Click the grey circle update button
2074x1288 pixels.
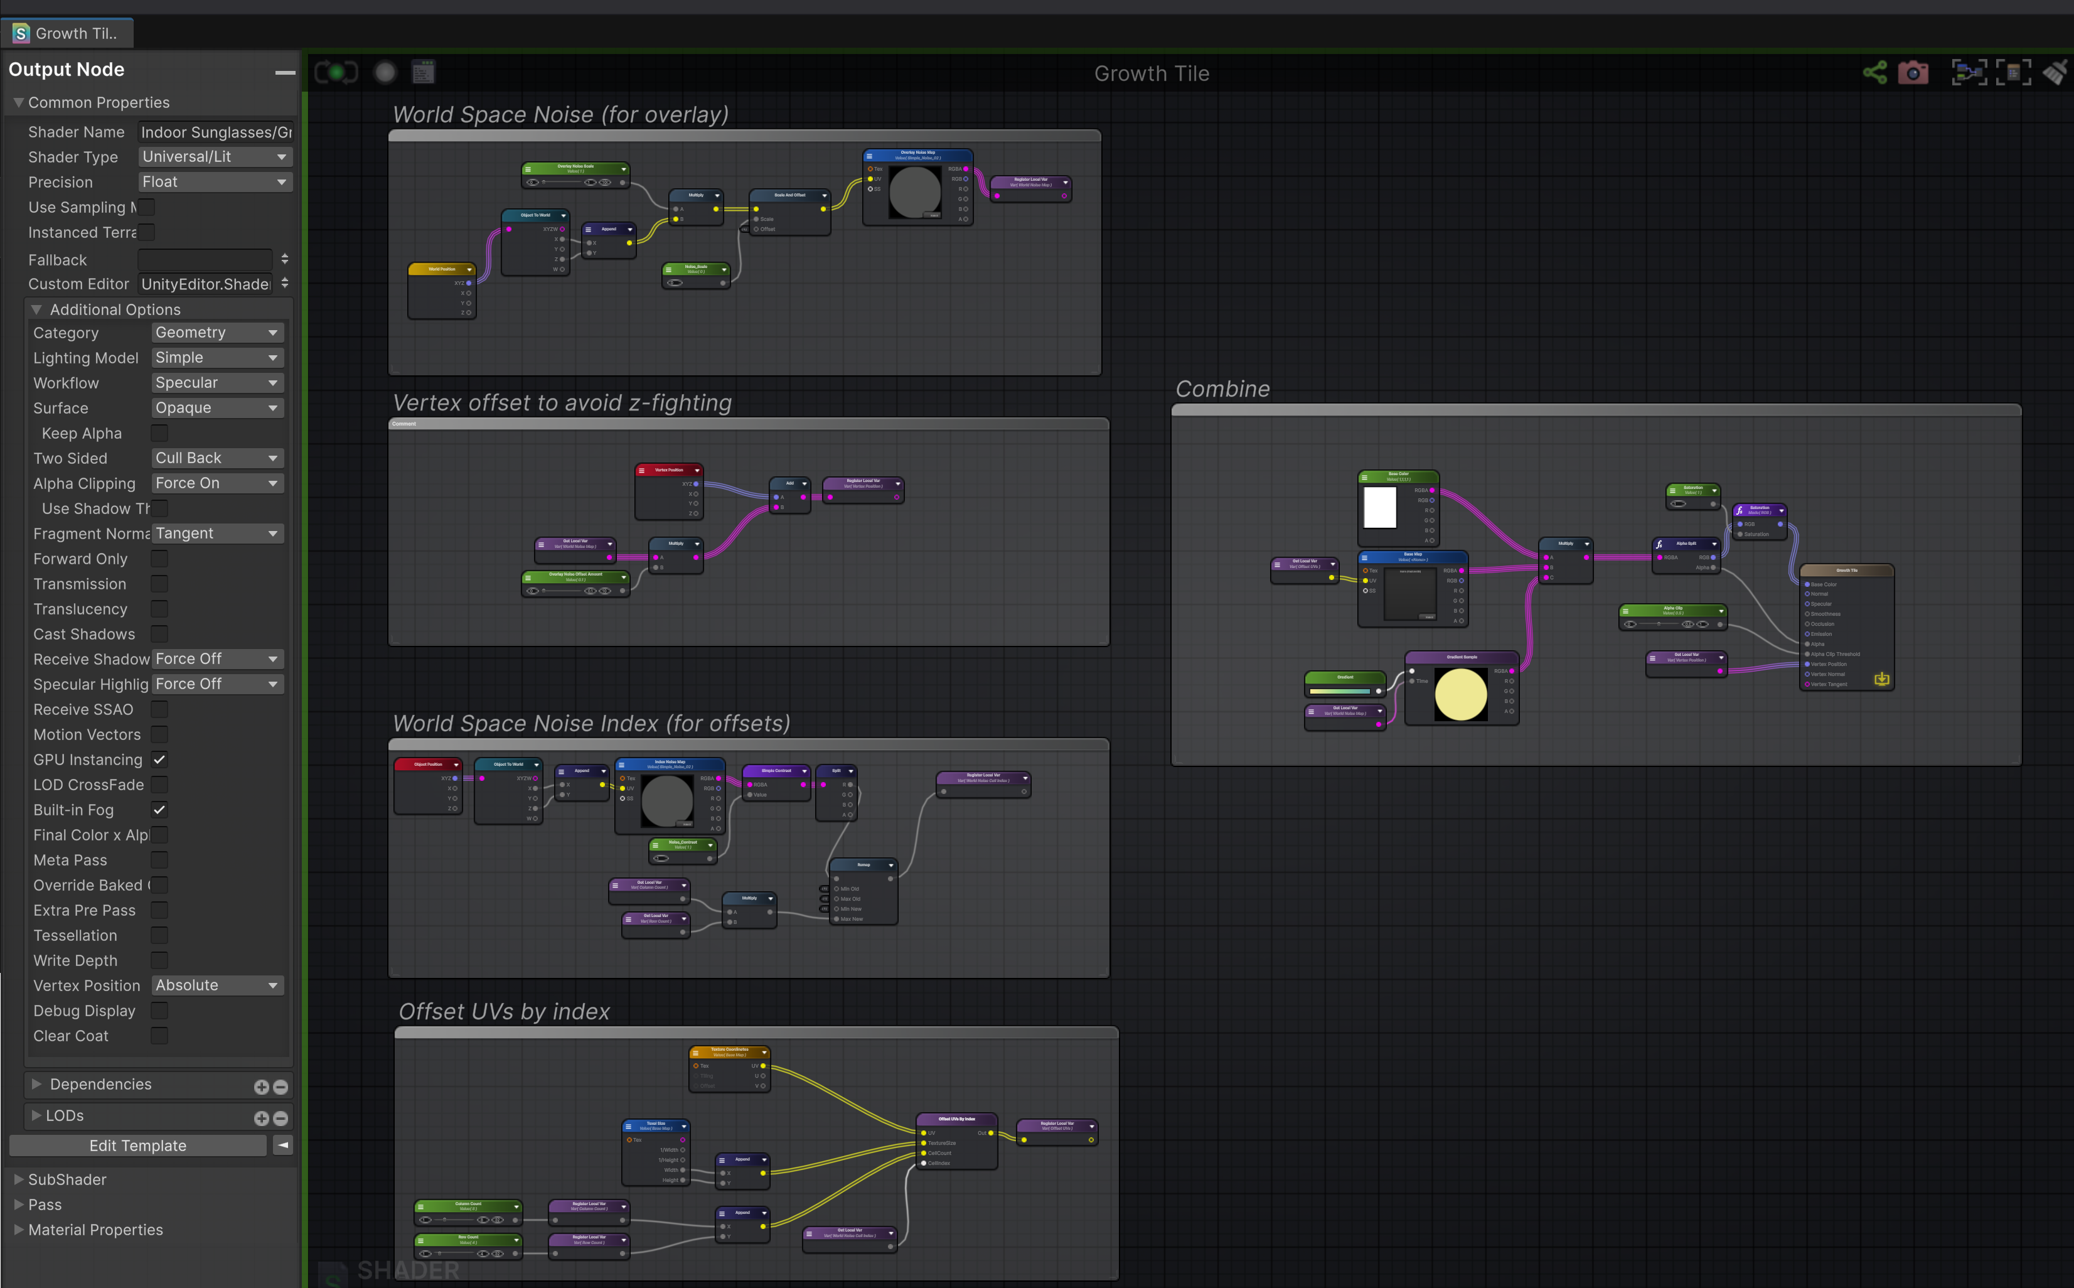(385, 72)
